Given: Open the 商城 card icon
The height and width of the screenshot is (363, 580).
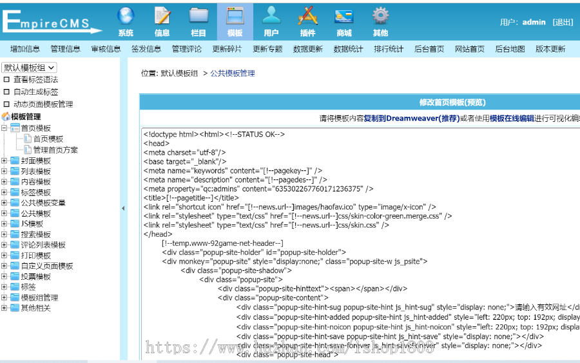Looking at the screenshot, I should point(344,17).
